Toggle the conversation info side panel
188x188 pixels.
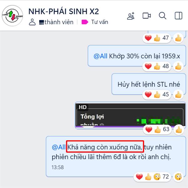click(x=178, y=16)
